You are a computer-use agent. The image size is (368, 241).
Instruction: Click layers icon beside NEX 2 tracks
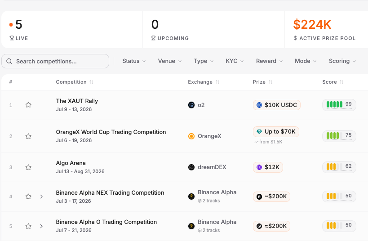point(200,201)
